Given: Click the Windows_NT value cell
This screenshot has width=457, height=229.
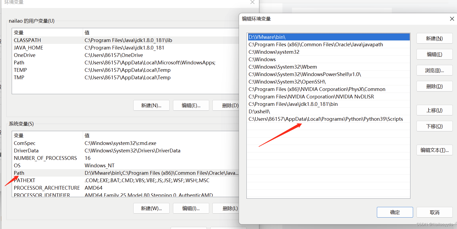Looking at the screenshot, I should [99, 165].
